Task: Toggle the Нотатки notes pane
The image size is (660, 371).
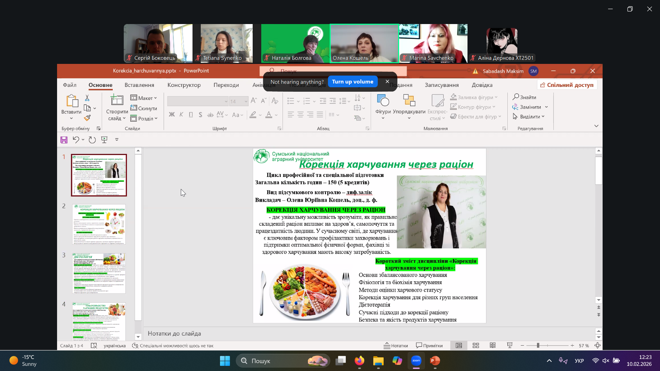Action: (396, 346)
